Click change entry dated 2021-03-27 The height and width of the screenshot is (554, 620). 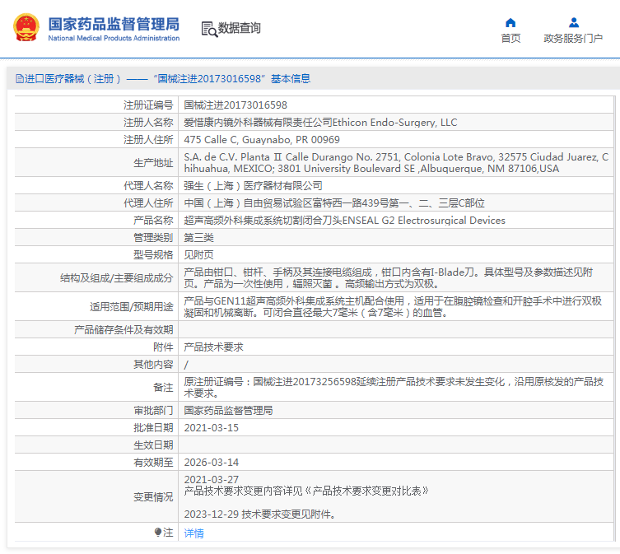point(211,480)
